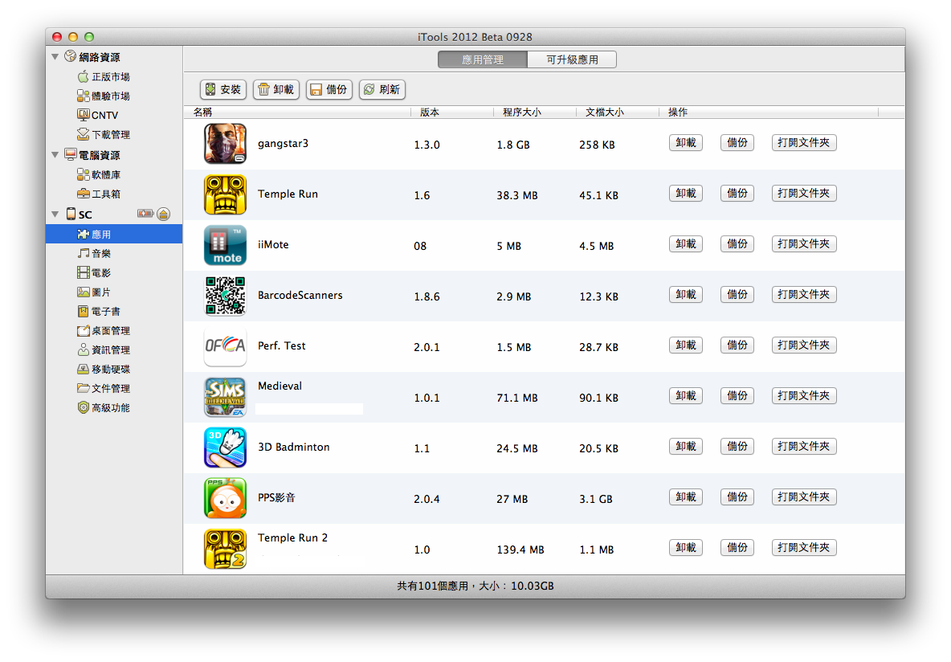Viewport: 951px width, 662px height.
Task: Click the gangstar3 app icon
Action: pos(225,144)
